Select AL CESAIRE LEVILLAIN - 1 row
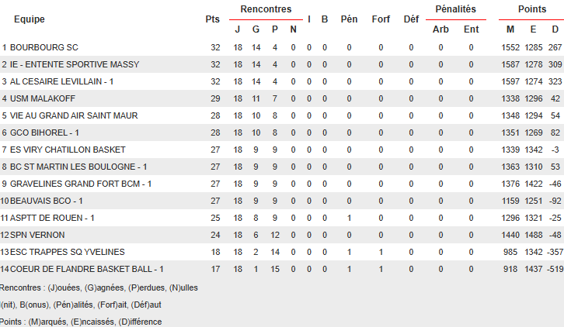 [62, 81]
